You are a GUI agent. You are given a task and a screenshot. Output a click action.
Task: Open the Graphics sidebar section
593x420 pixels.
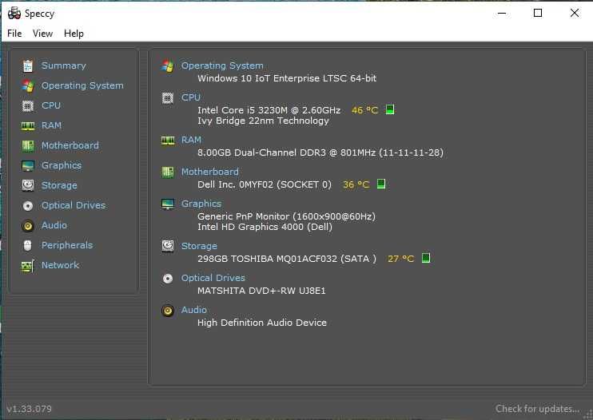[x=62, y=165]
